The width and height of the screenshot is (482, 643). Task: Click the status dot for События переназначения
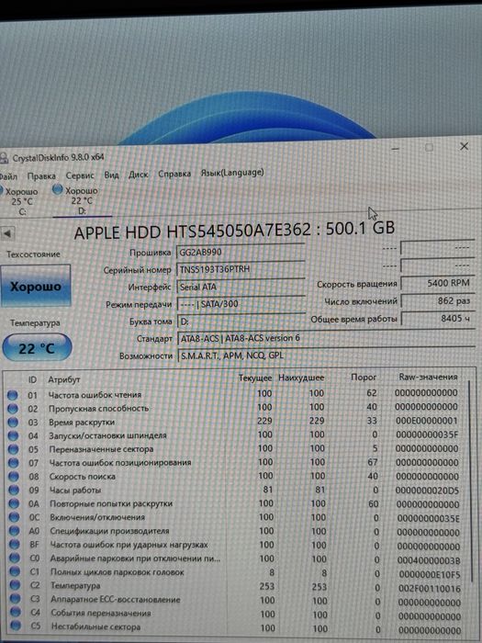click(16, 613)
